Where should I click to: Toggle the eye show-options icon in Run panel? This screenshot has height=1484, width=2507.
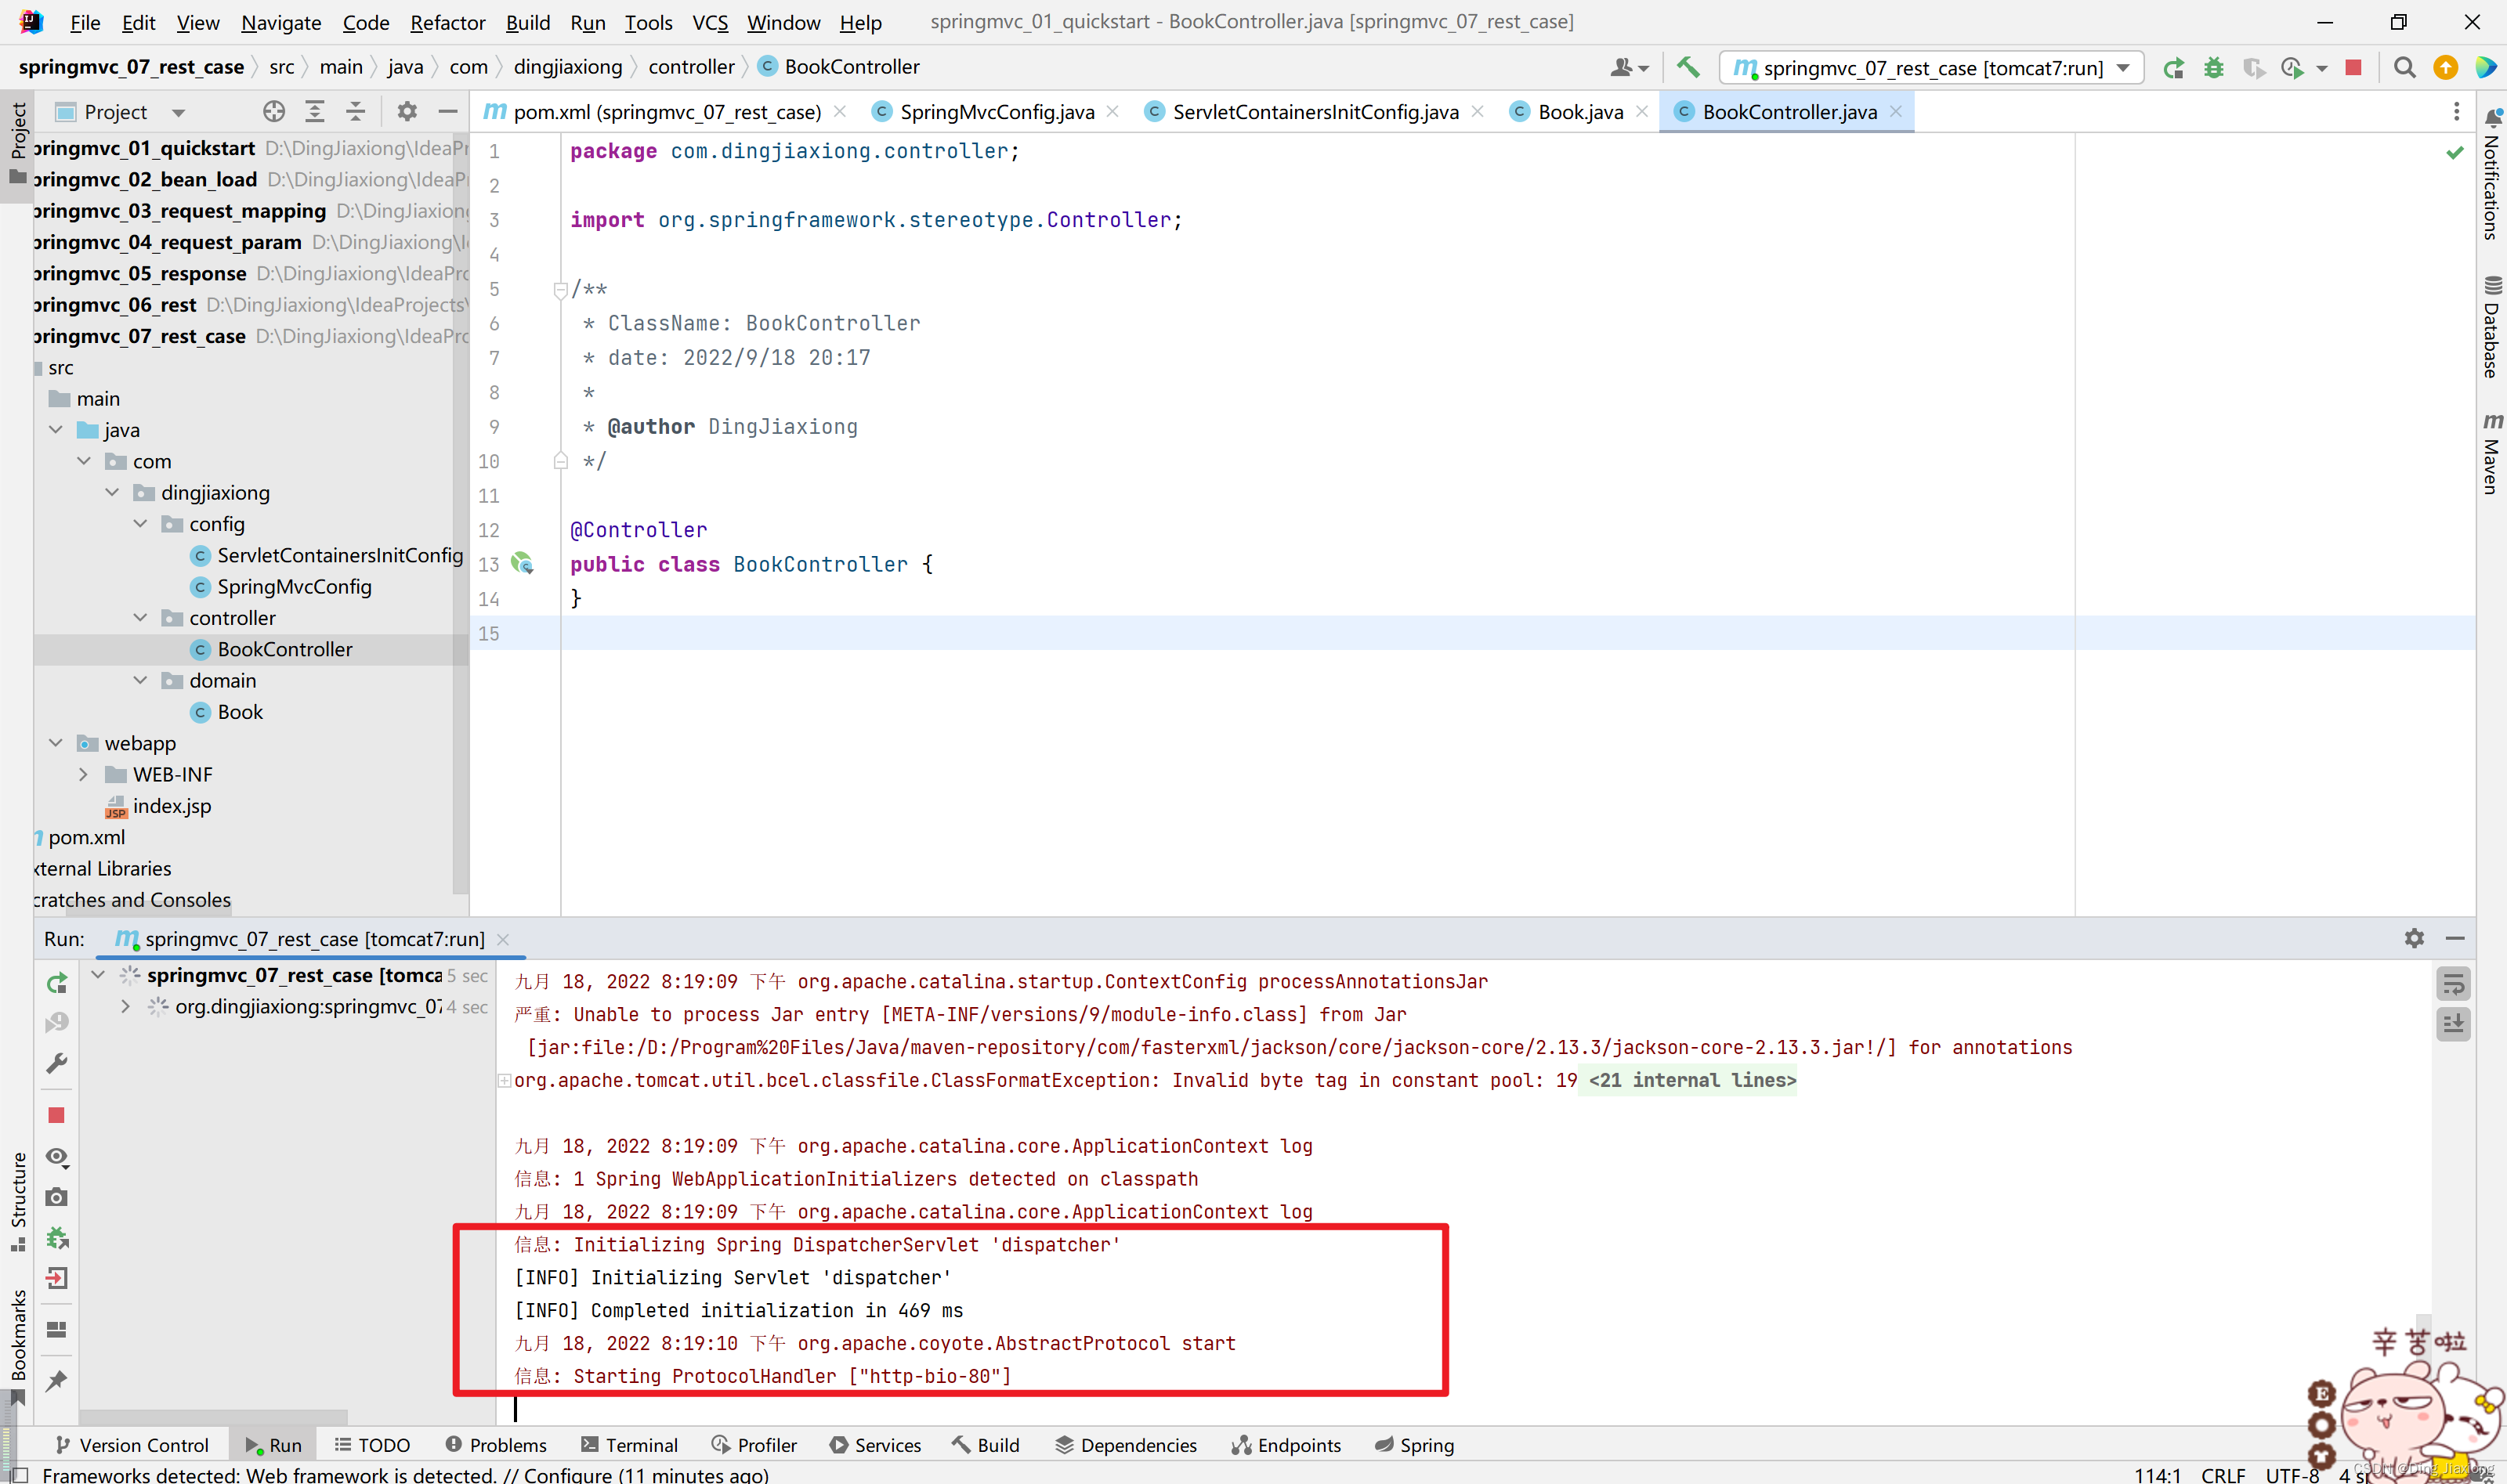coord(57,1157)
